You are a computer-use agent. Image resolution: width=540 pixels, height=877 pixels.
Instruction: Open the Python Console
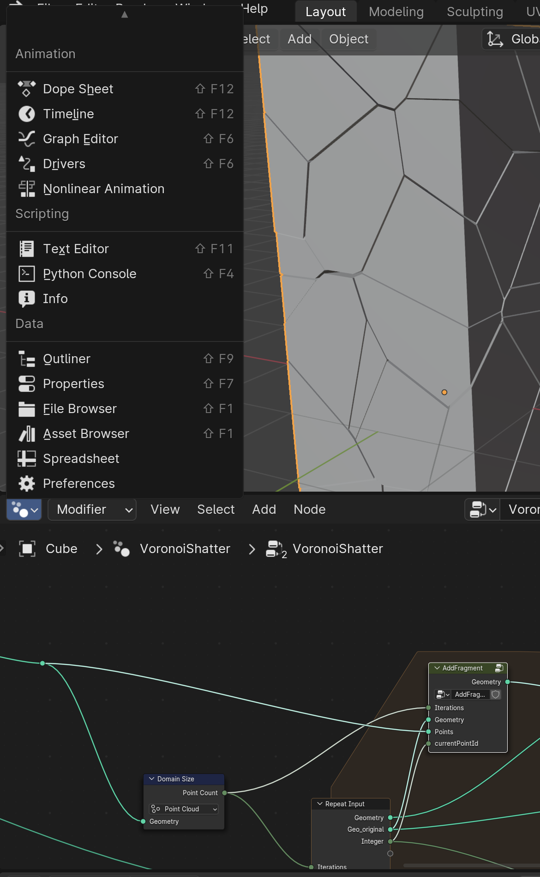tap(125, 274)
